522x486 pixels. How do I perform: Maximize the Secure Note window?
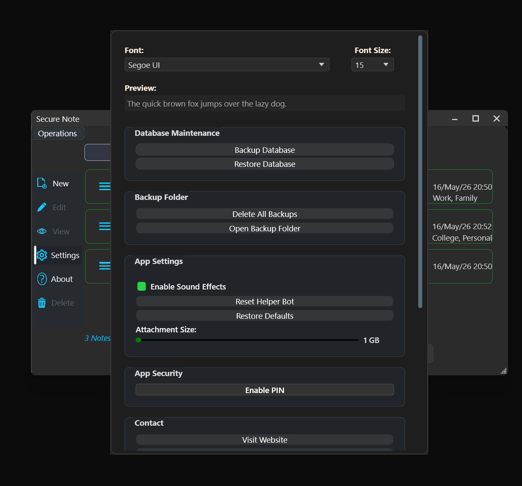pos(476,118)
